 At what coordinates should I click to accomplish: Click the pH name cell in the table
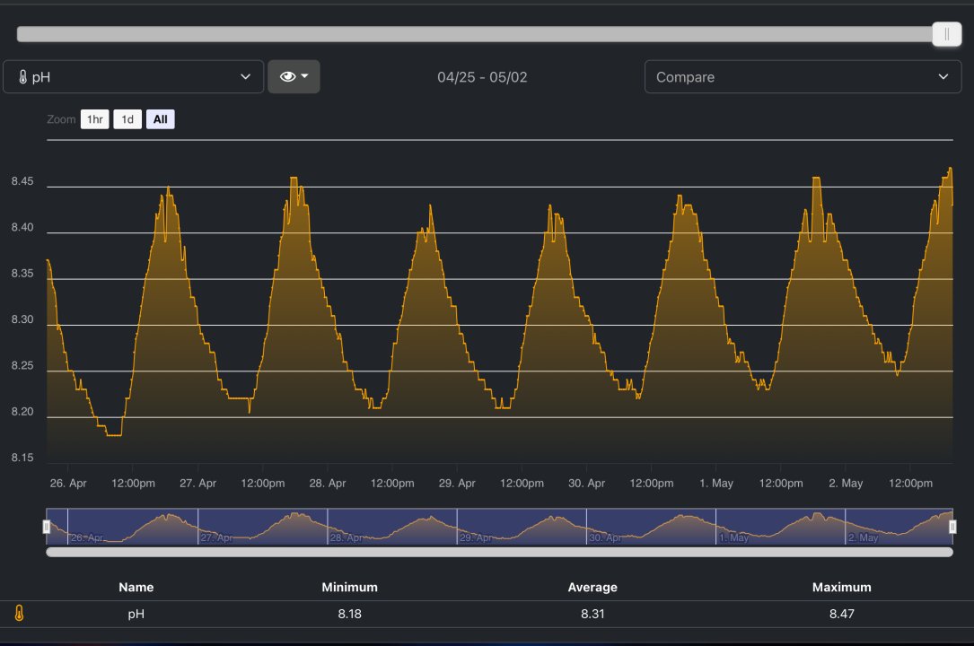coord(136,614)
